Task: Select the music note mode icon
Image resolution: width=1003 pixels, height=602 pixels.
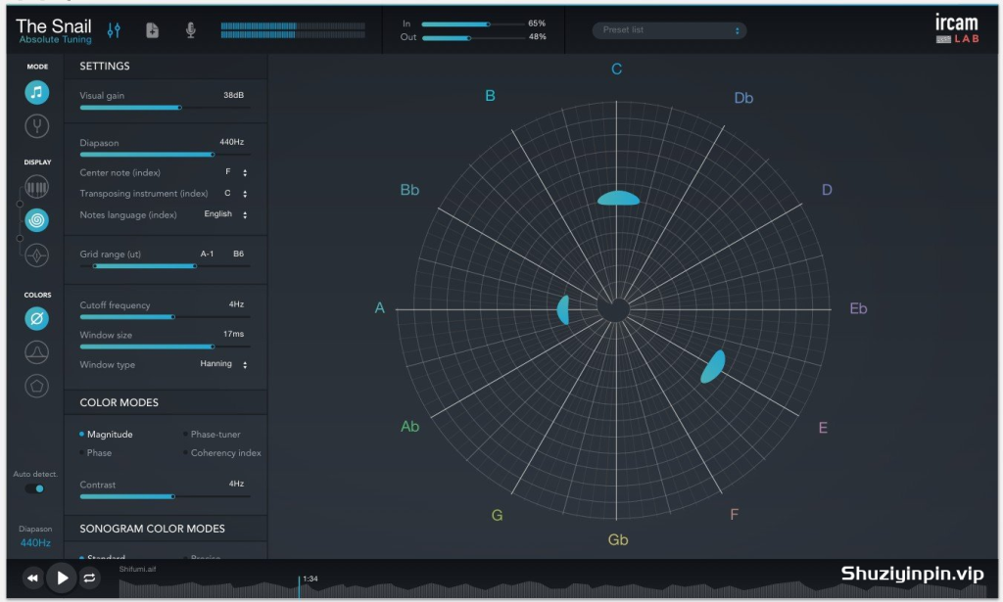Action: (37, 93)
